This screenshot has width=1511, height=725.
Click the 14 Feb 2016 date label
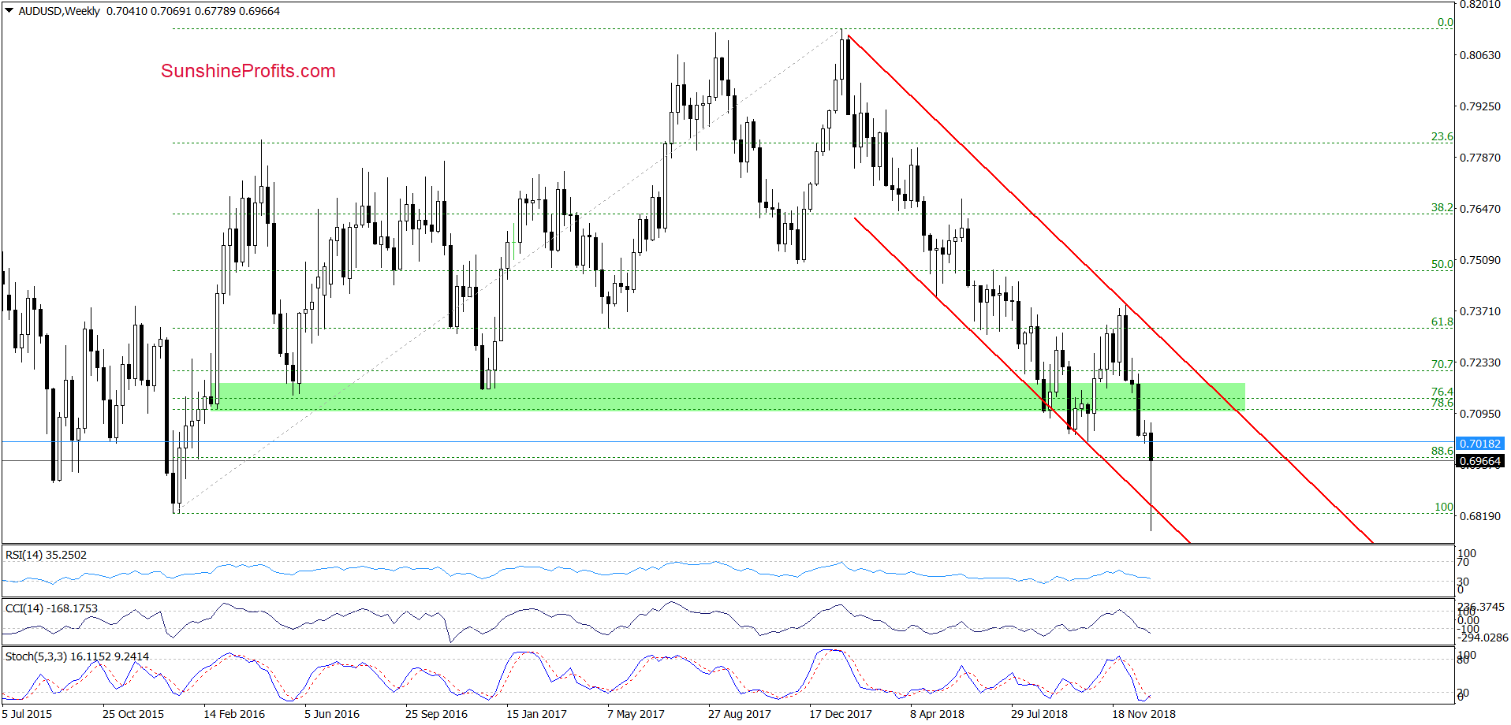tap(234, 714)
